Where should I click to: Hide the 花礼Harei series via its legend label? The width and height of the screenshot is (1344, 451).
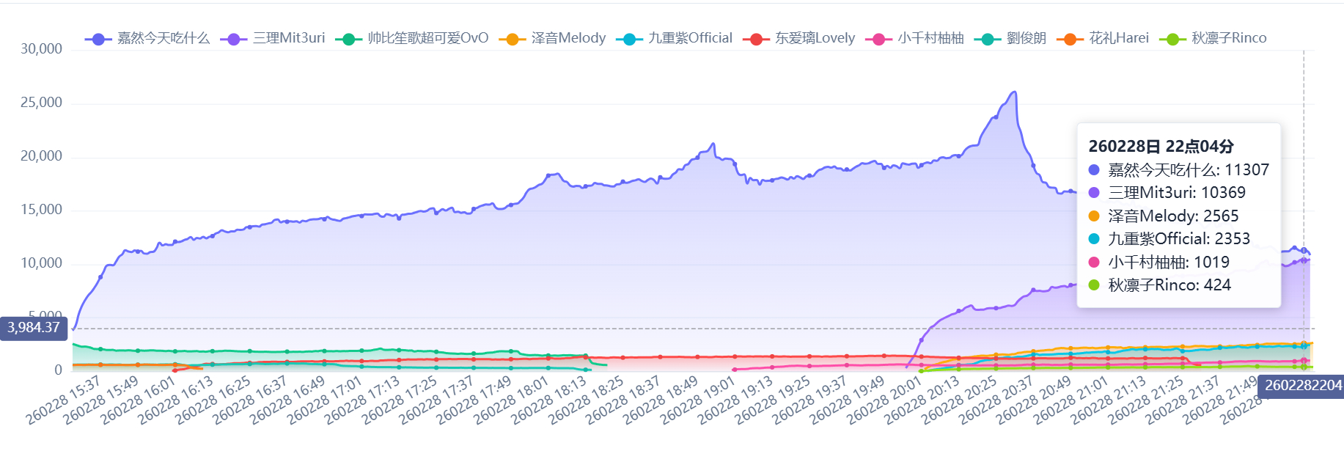pos(1118,38)
